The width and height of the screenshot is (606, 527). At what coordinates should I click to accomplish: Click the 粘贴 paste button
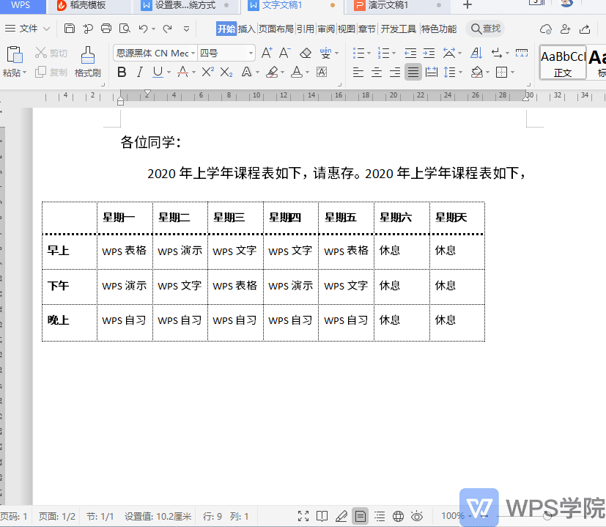click(15, 62)
